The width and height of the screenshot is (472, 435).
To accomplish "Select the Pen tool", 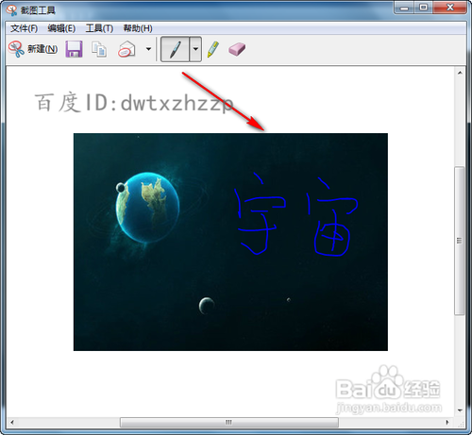I will click(175, 49).
